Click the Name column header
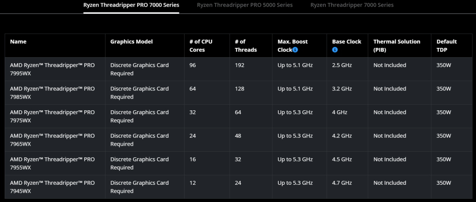 coord(18,42)
